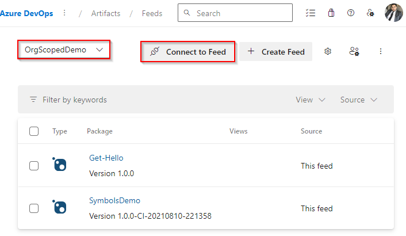Expand the OrgScopedDemo feed dropdown

64,50
